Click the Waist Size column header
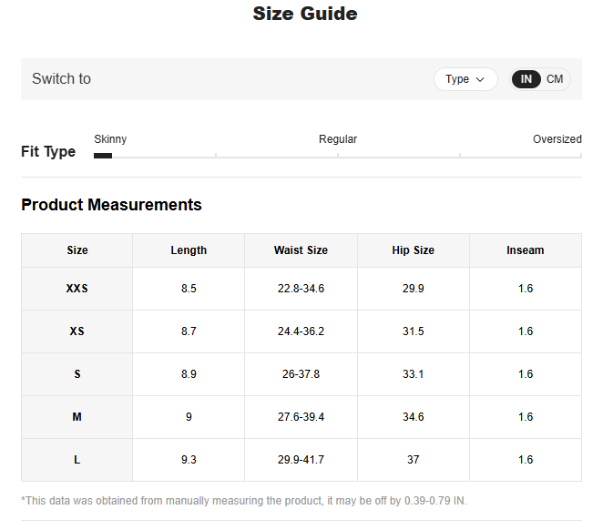Viewport: 613px width, 530px height. pos(301,250)
